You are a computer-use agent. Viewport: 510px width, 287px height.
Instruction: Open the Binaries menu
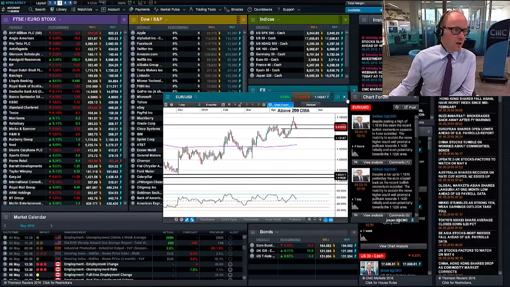point(234,10)
